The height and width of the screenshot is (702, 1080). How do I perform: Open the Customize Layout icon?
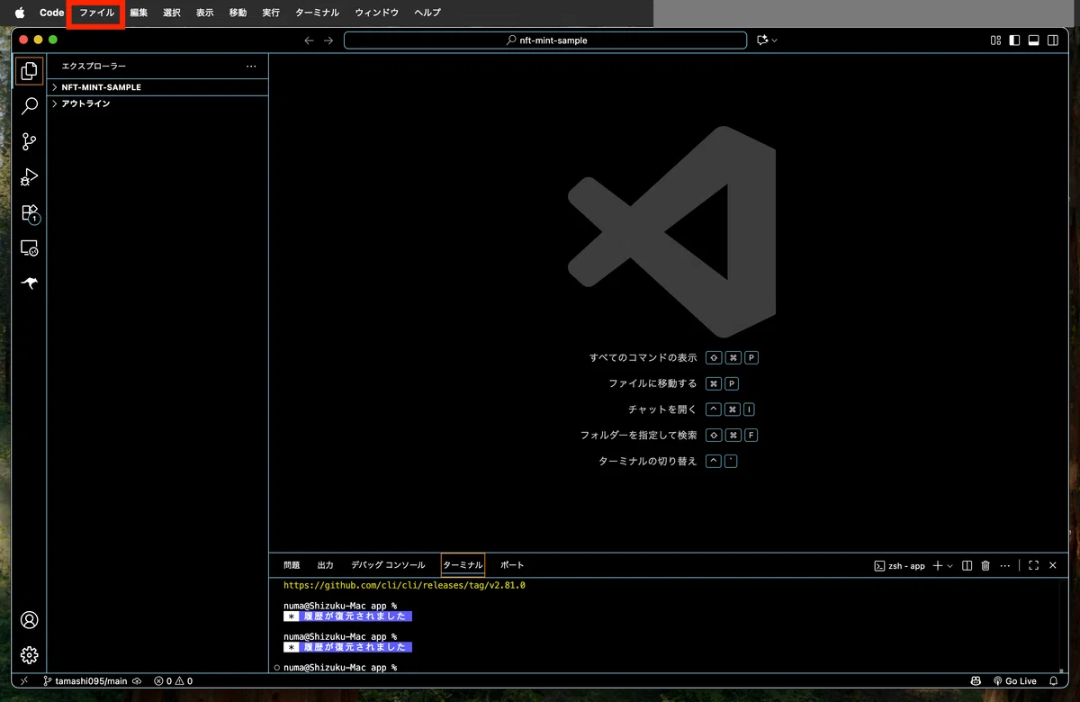click(x=995, y=40)
